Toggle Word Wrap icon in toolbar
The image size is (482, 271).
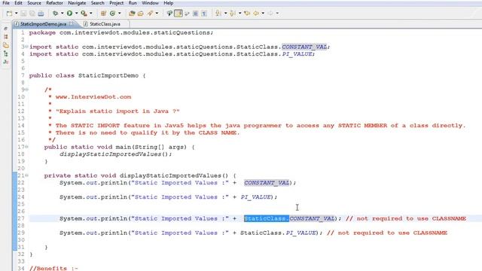coord(187,14)
